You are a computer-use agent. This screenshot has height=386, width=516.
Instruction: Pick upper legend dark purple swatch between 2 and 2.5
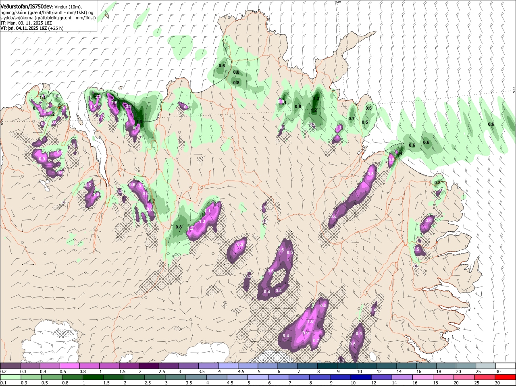coord(149,365)
